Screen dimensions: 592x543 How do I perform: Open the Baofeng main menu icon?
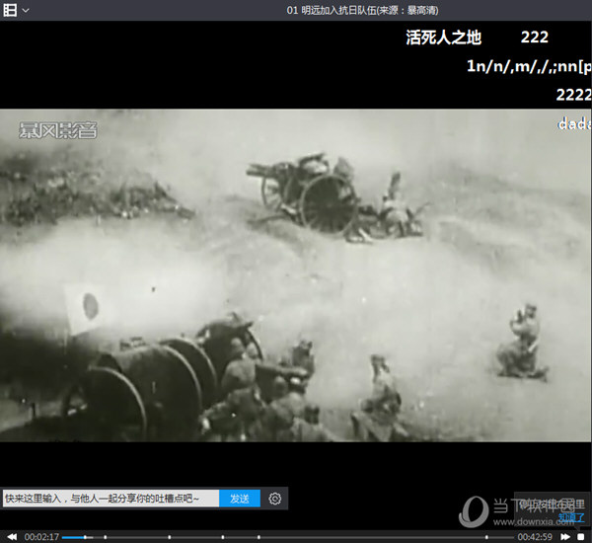[10, 10]
